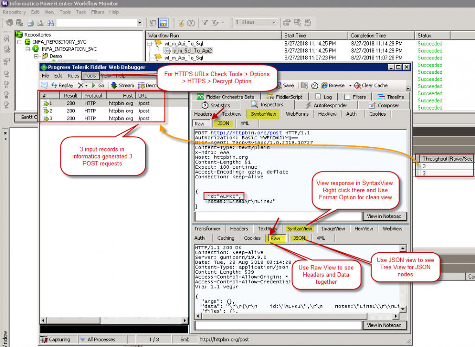Open the Save icon in Fiddler

tap(286, 85)
